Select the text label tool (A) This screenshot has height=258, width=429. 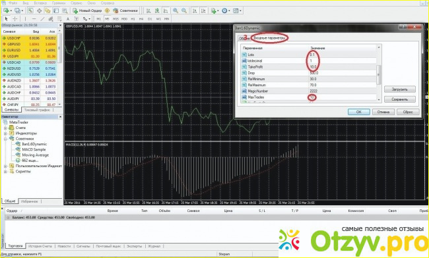(x=68, y=19)
